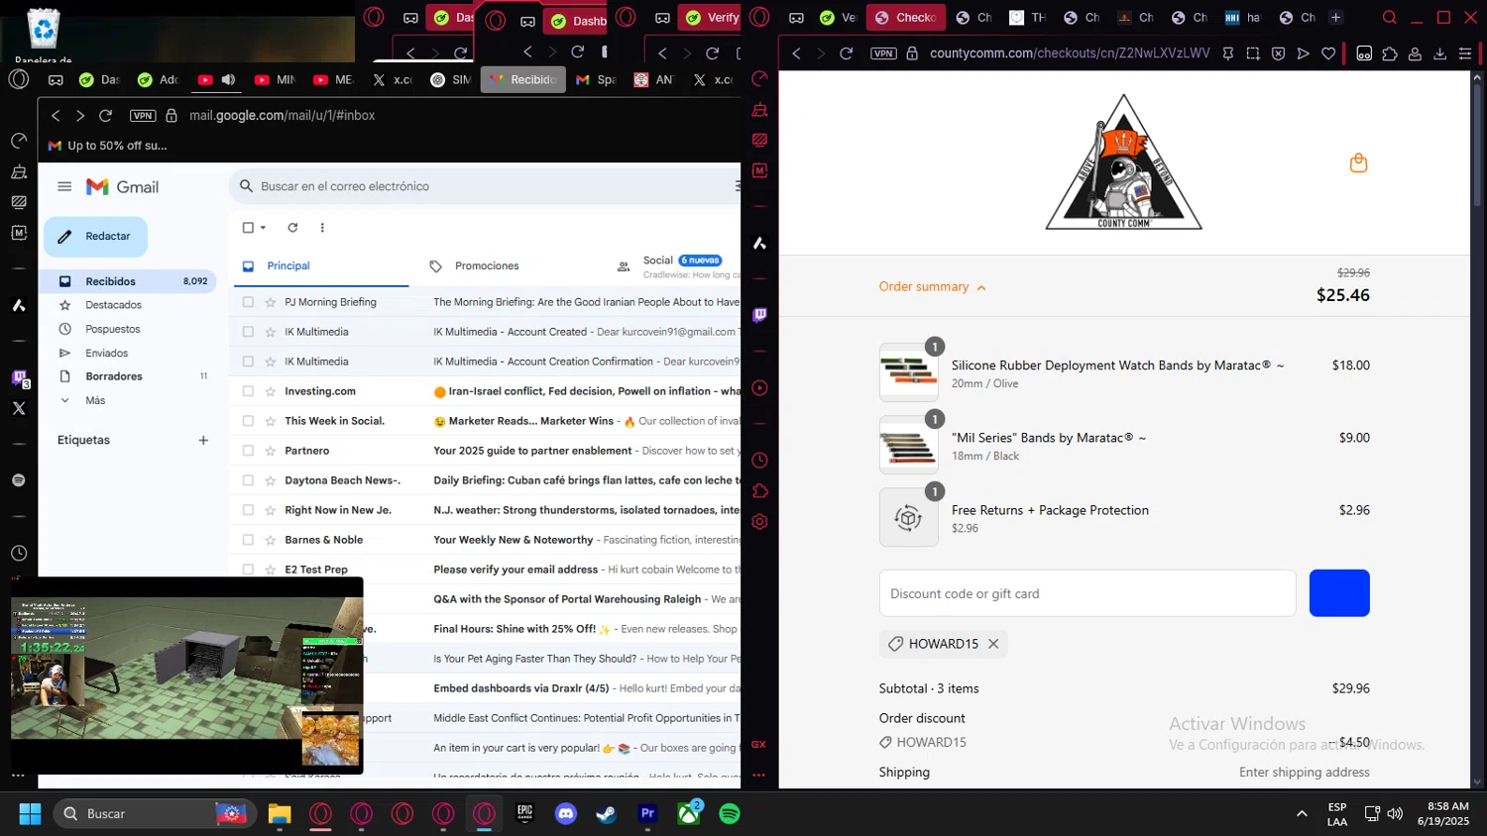Open the profile icon in Opera toolbar
Screen dimensions: 1487x836
pyautogui.click(x=1415, y=53)
